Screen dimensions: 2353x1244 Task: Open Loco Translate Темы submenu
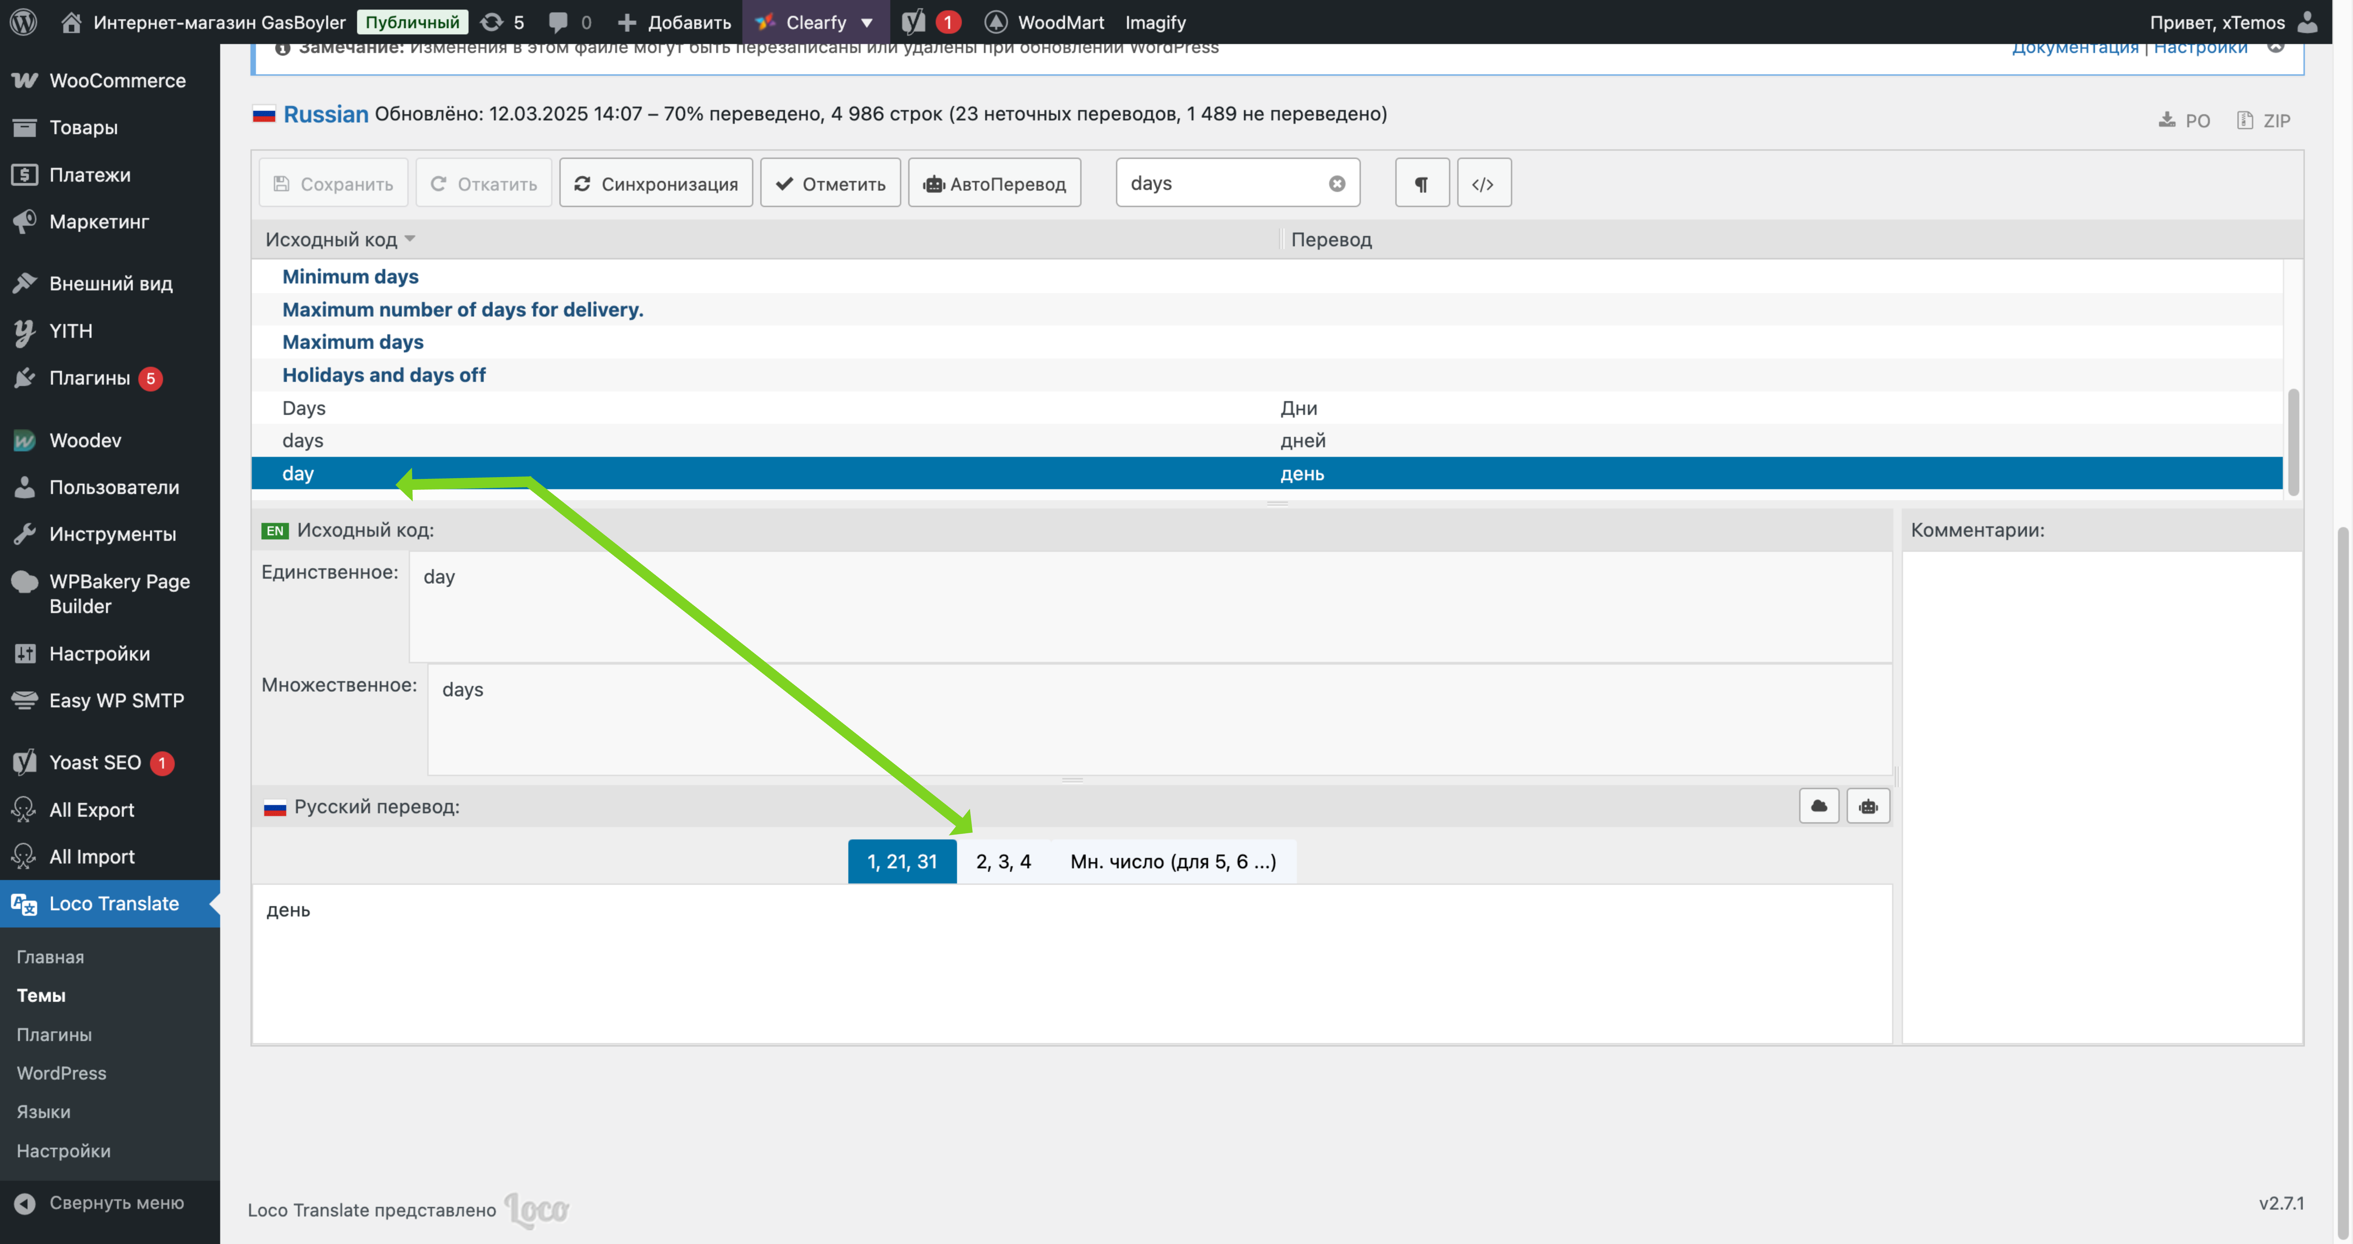pos(41,996)
